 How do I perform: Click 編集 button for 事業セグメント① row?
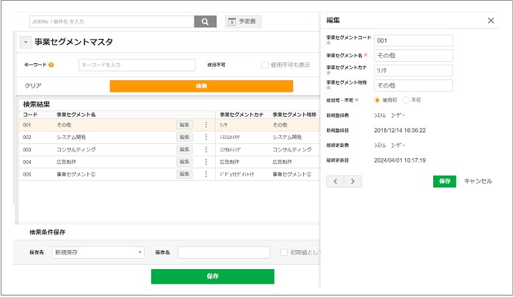tap(185, 174)
